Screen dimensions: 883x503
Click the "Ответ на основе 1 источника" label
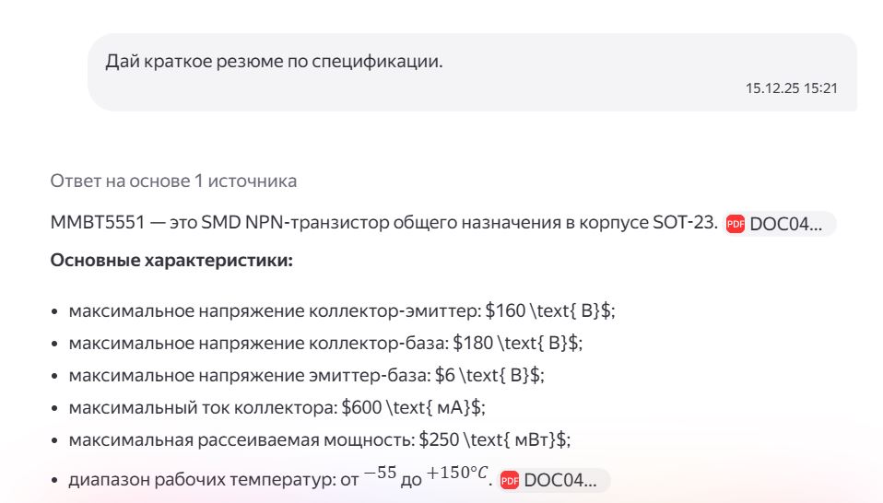173,181
